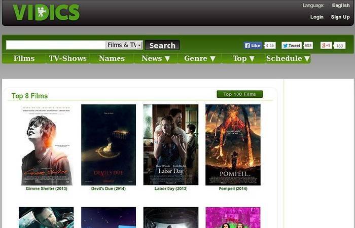Click the Search button

coord(162,45)
